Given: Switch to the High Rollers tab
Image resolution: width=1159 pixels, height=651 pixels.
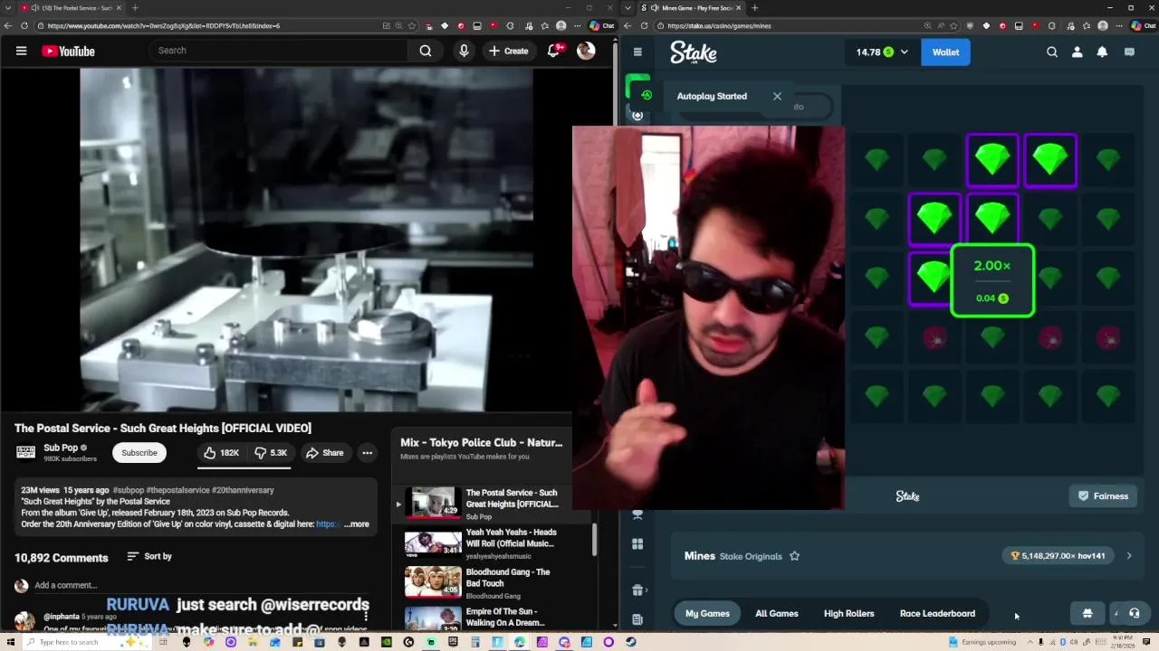Looking at the screenshot, I should click(849, 613).
